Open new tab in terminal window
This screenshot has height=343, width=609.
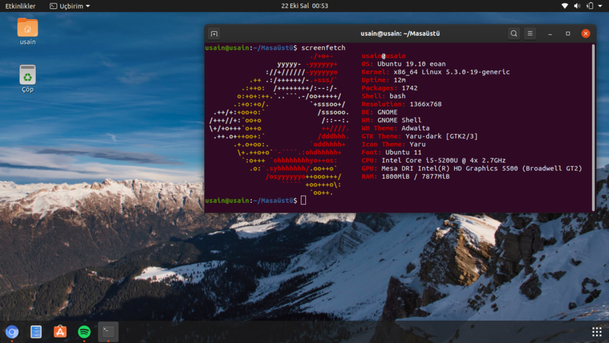point(214,34)
